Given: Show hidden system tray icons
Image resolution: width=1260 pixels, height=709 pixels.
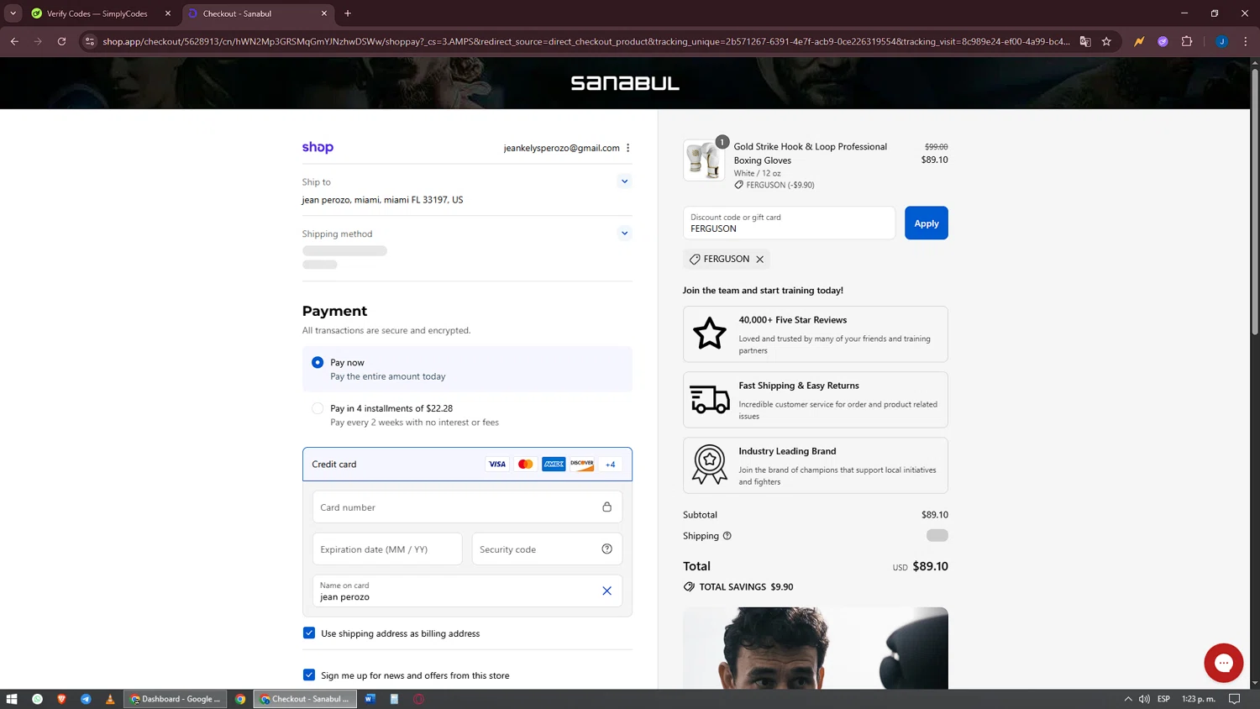Looking at the screenshot, I should 1127,699.
